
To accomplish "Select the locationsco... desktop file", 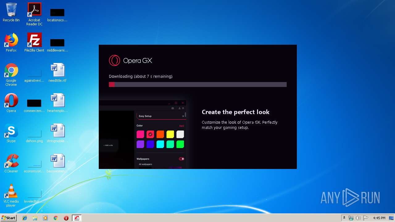I will [57, 14].
